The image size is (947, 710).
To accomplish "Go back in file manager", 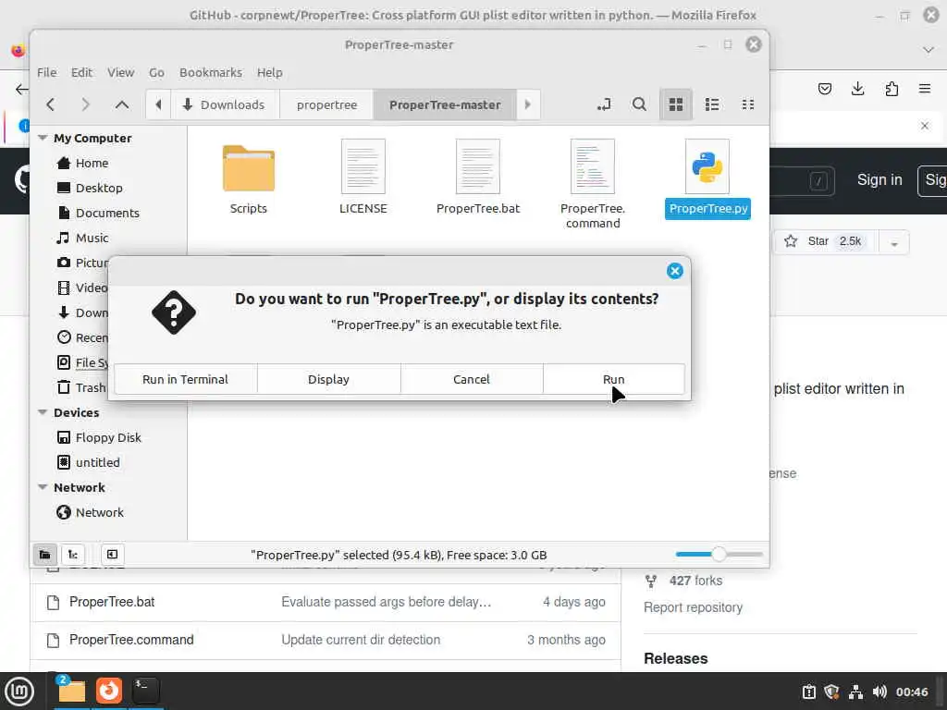I will 51,104.
